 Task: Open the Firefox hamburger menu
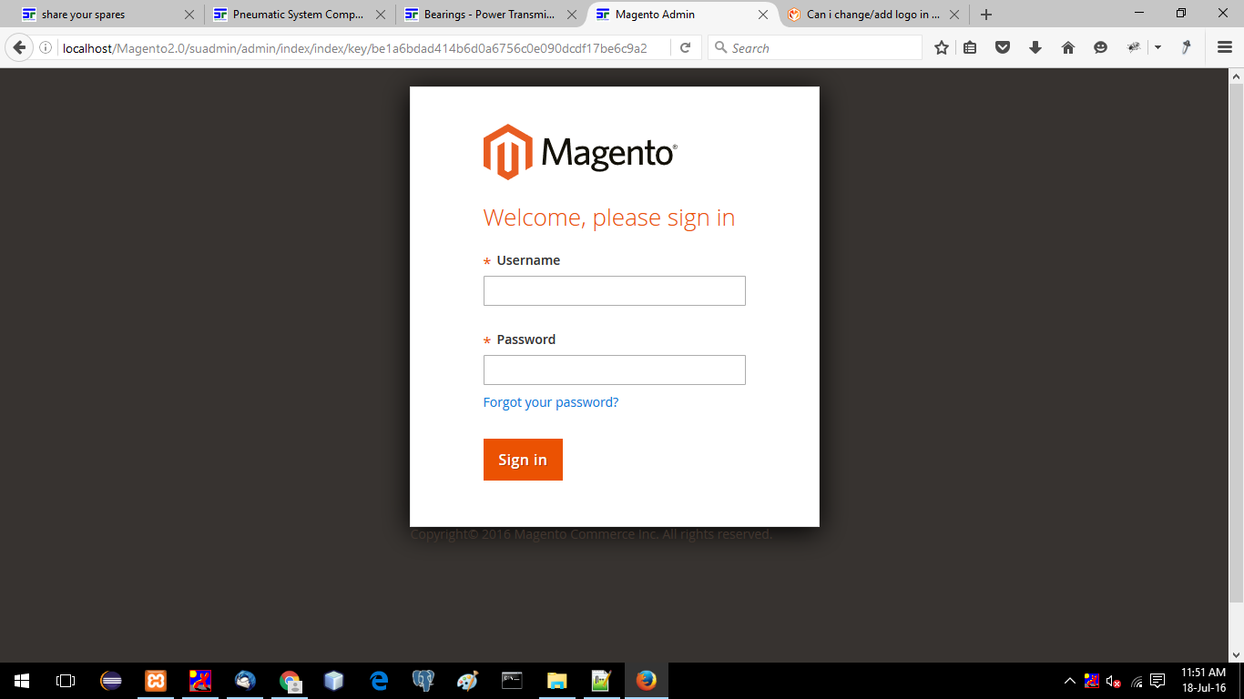click(x=1225, y=48)
